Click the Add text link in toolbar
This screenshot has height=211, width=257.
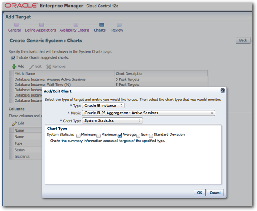pyautogui.click(x=21, y=67)
